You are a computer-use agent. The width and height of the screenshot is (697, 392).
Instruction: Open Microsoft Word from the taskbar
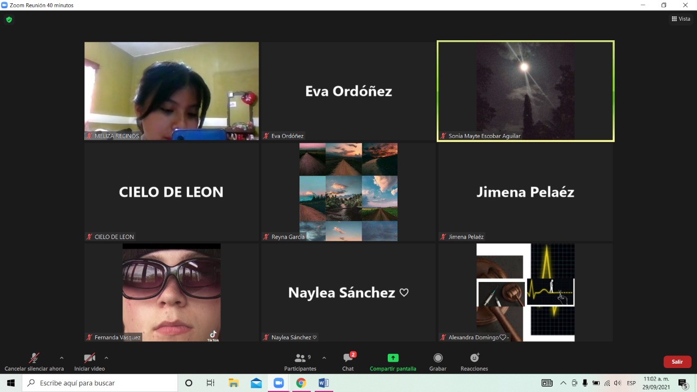[x=323, y=383]
